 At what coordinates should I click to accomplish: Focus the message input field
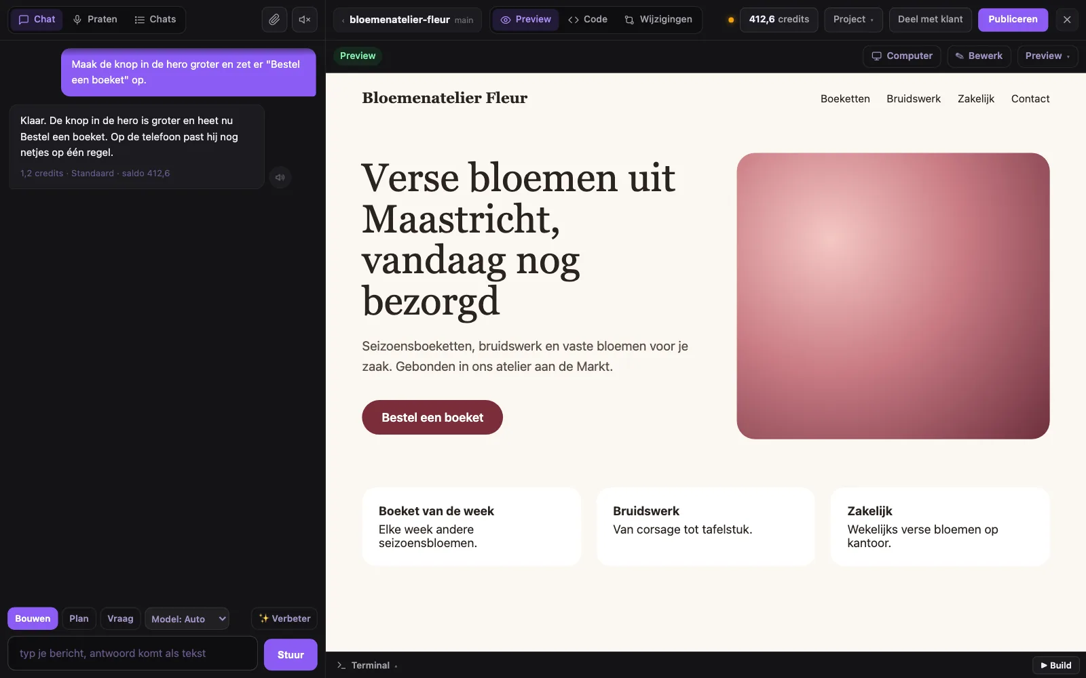point(132,654)
